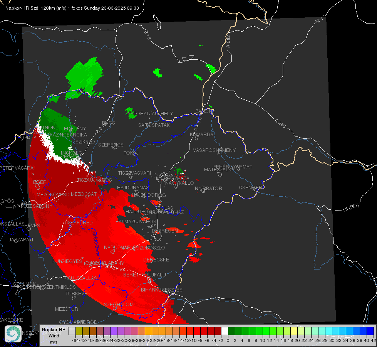Click the TOKAJ city label

pos(131,153)
